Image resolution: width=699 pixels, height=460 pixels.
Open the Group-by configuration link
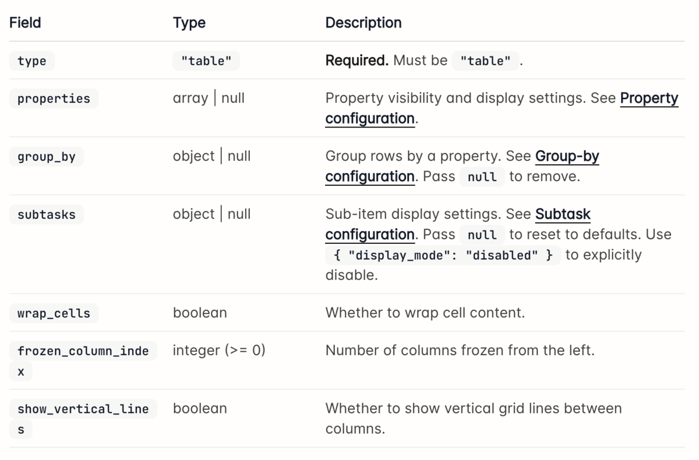(462, 166)
